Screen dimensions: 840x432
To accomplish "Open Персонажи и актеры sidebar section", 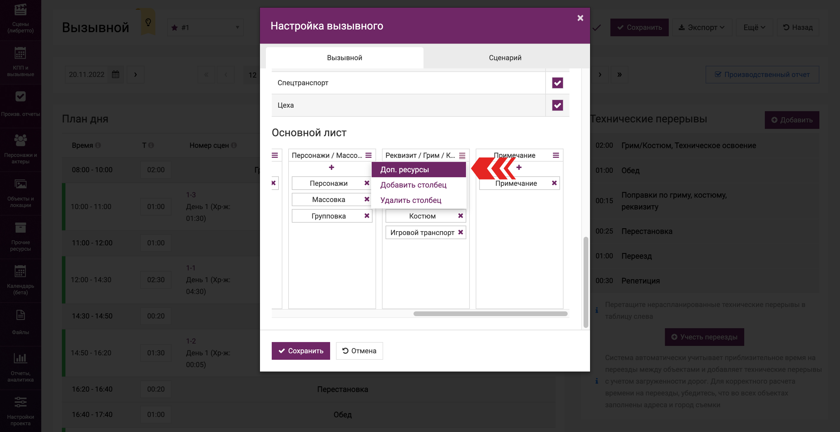I will [21, 150].
